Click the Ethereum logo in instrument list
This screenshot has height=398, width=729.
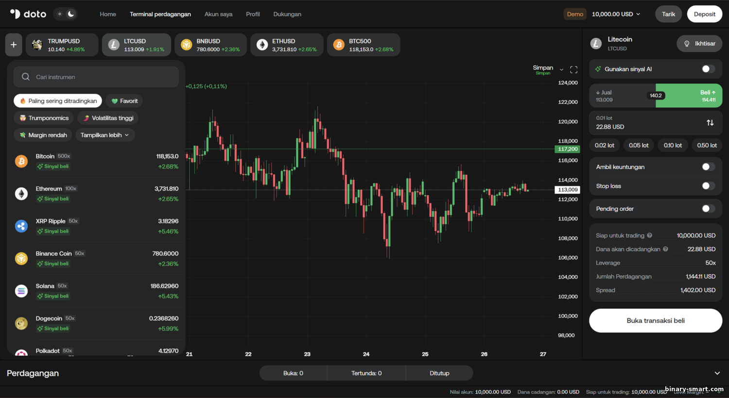(x=21, y=194)
